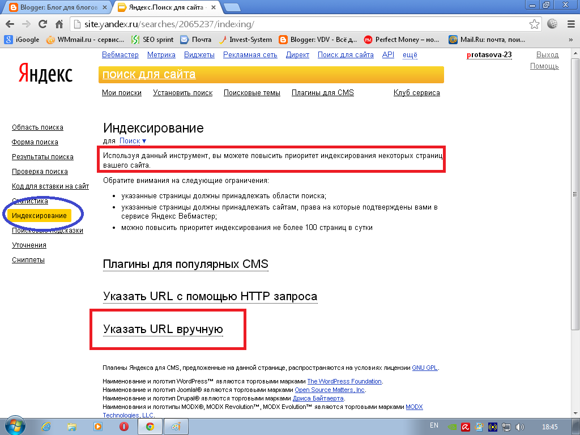Screen dimensions: 580x435
Task: Open the Chrome menu icon
Action: tap(571, 24)
